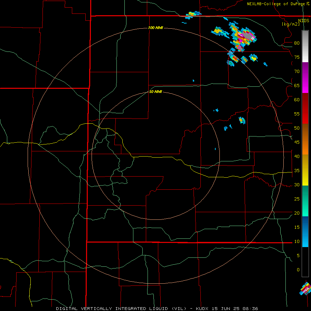Screen dimensions: 311x311
Task: Click the 50 value on the color scale
Action: pyautogui.click(x=297, y=128)
